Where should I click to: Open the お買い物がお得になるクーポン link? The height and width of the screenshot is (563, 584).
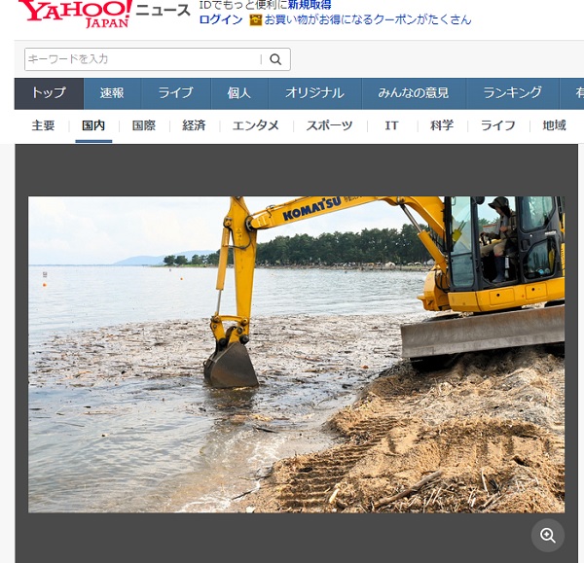coord(368,19)
